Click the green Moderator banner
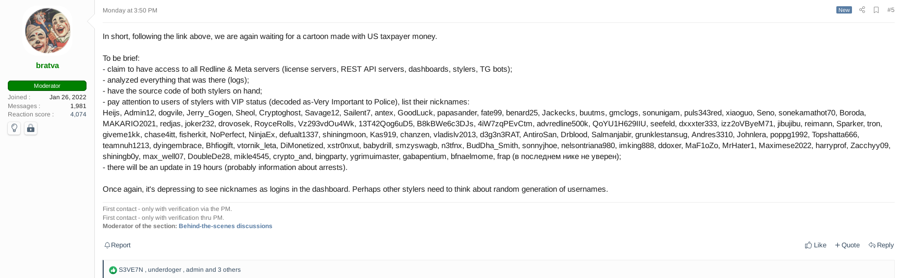 tap(47, 86)
